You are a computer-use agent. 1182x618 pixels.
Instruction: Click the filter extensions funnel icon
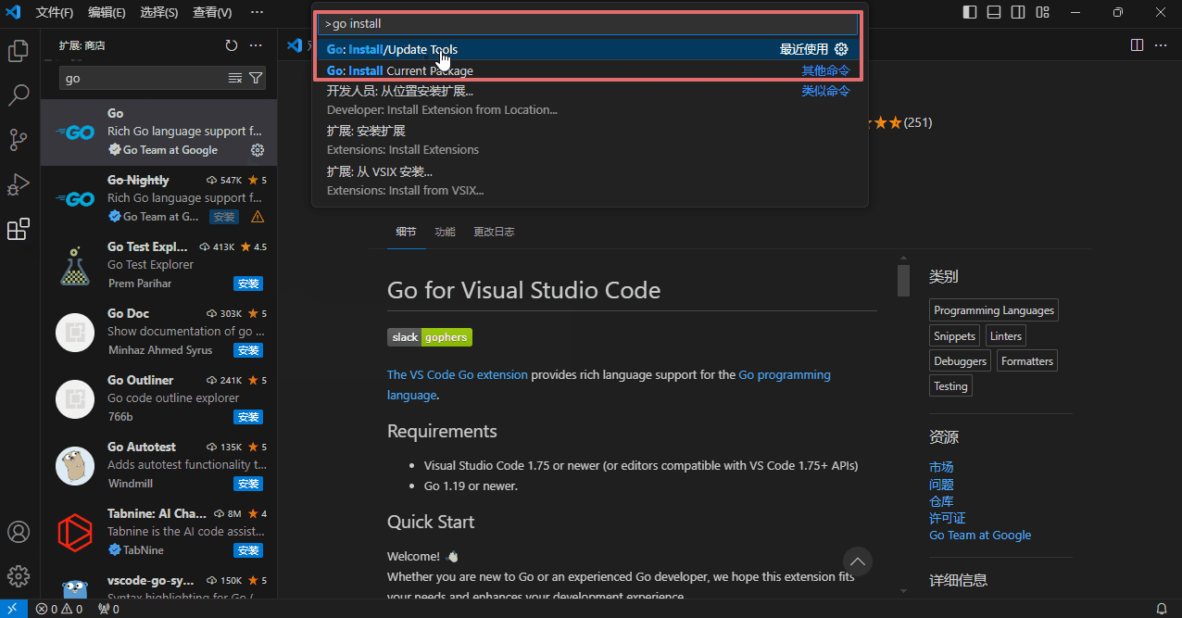[x=256, y=79]
